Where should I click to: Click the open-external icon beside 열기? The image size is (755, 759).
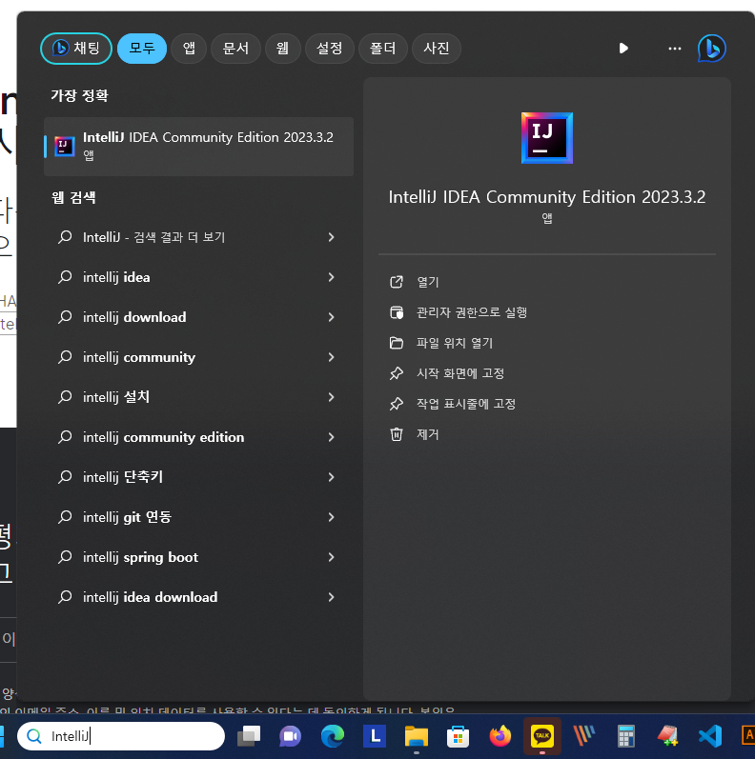coord(397,282)
